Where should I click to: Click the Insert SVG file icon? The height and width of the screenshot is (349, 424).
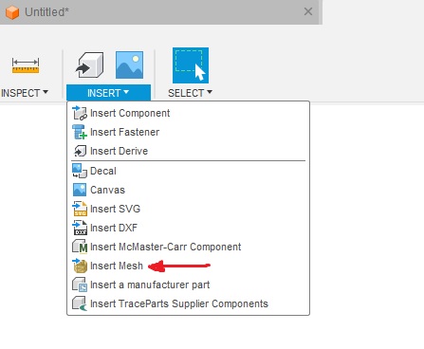pyautogui.click(x=80, y=209)
